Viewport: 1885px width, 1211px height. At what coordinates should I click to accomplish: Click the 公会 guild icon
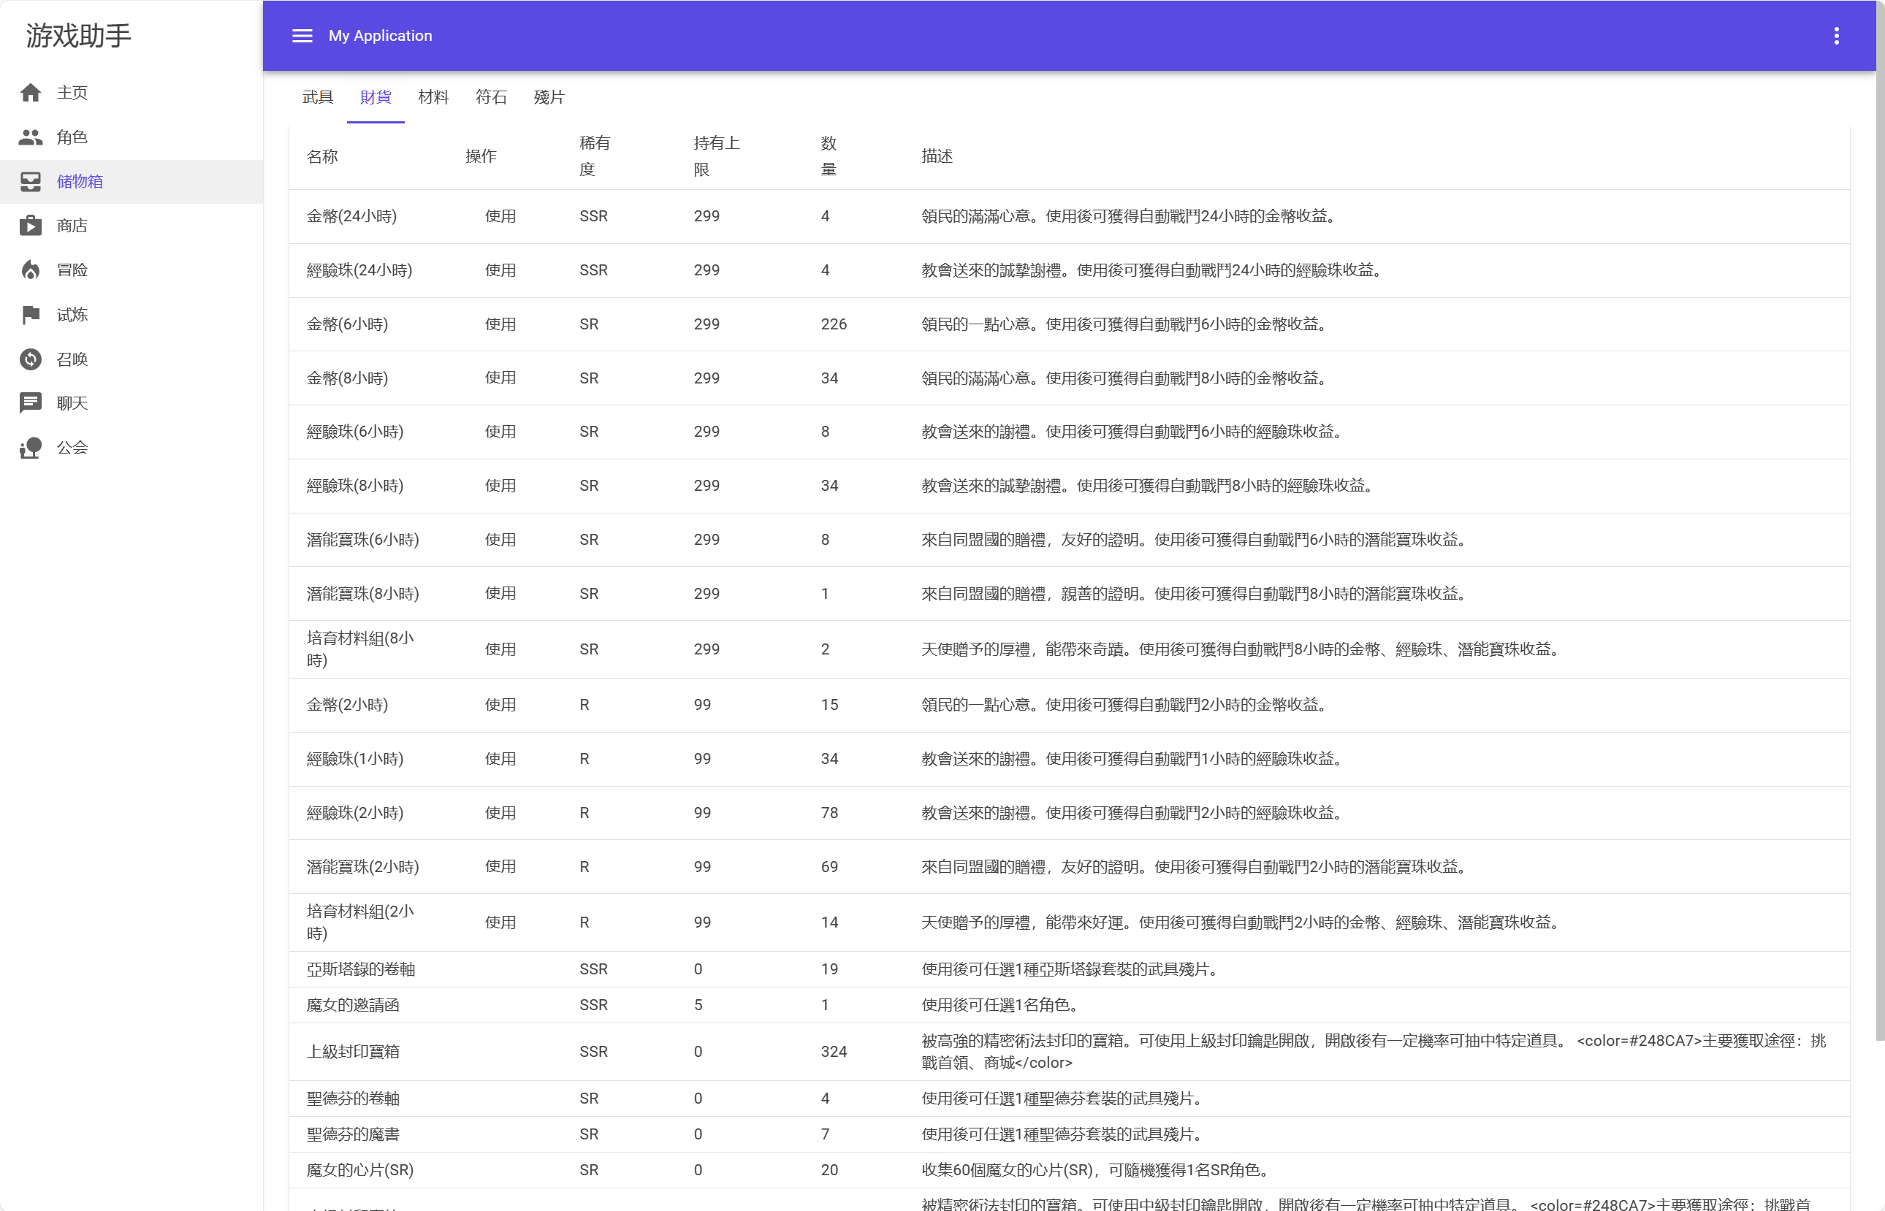tap(31, 448)
